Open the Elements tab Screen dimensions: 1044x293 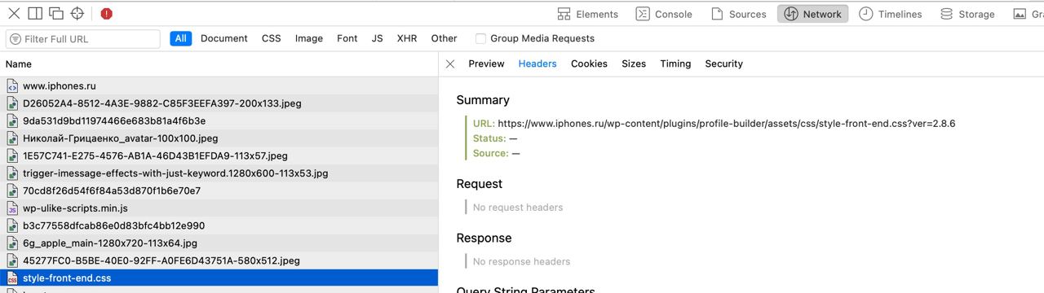[x=588, y=14]
